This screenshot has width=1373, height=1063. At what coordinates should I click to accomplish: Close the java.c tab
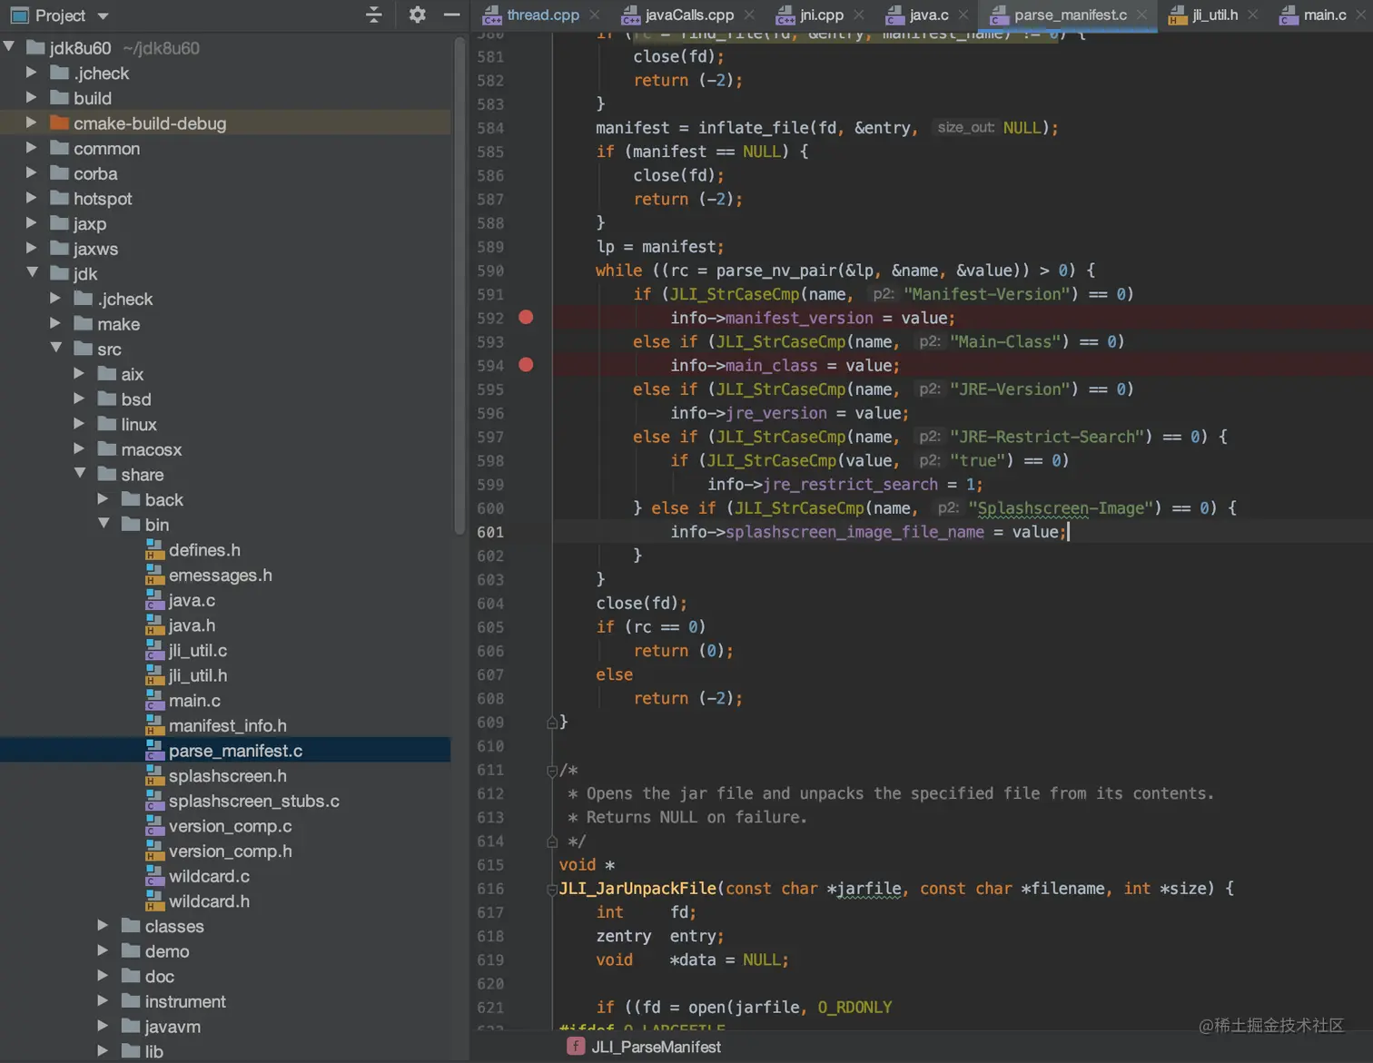[x=963, y=15]
